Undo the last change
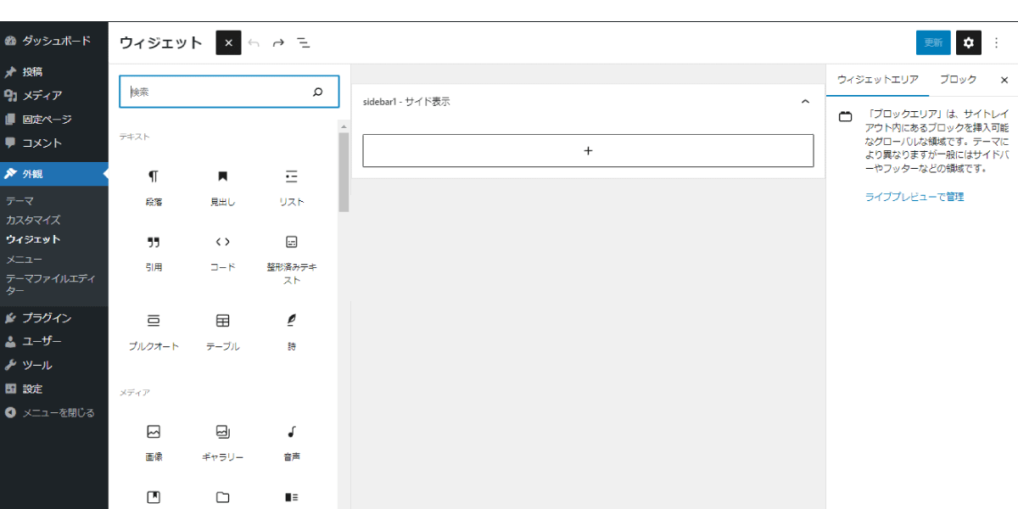The width and height of the screenshot is (1018, 509). 254,42
